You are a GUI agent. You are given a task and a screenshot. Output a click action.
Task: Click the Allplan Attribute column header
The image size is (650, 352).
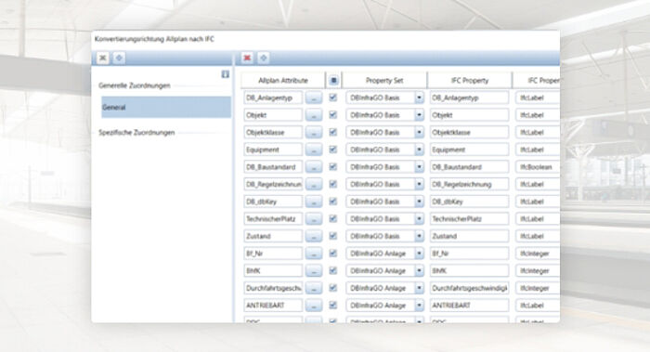point(283,81)
